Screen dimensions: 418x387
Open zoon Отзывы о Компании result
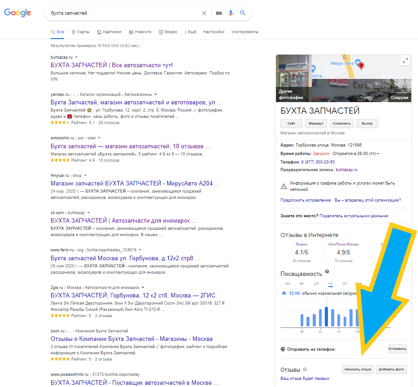pos(132,339)
